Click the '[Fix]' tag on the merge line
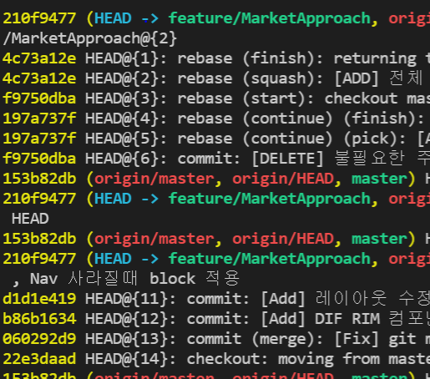Viewport: 430px width, 379px height. (357, 339)
